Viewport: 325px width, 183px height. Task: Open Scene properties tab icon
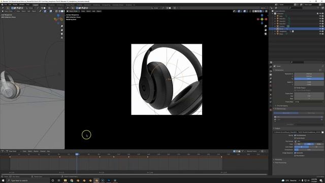pos(271,82)
